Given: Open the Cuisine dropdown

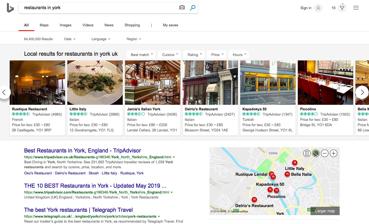Looking at the screenshot, I should tap(170, 55).
